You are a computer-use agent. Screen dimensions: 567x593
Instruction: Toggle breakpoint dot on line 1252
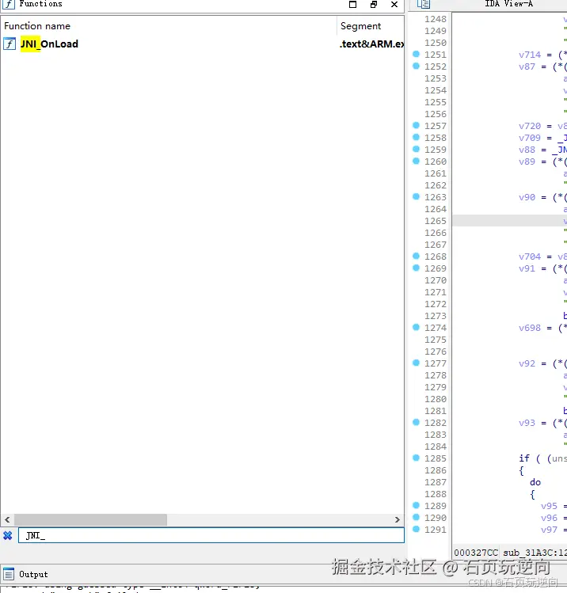(x=416, y=66)
